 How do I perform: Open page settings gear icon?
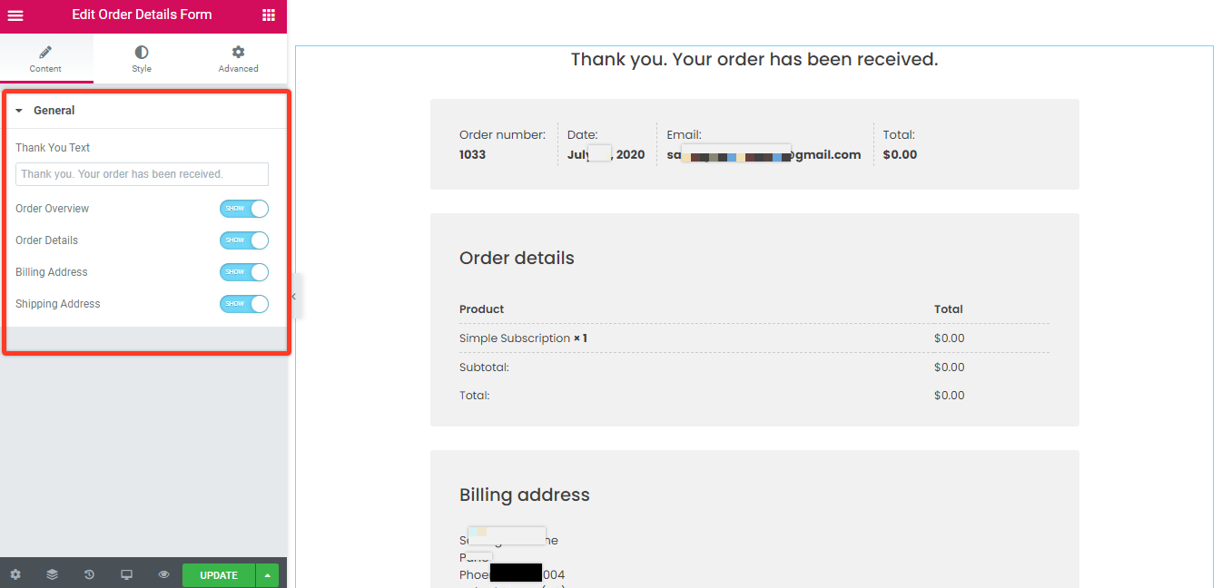[15, 574]
